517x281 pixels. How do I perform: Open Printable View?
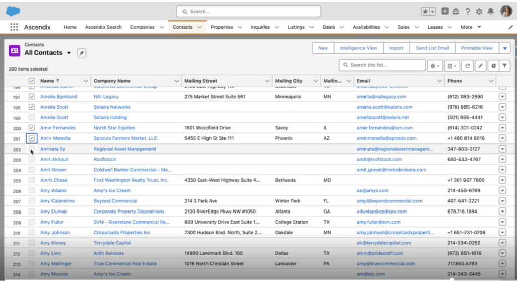click(x=477, y=48)
